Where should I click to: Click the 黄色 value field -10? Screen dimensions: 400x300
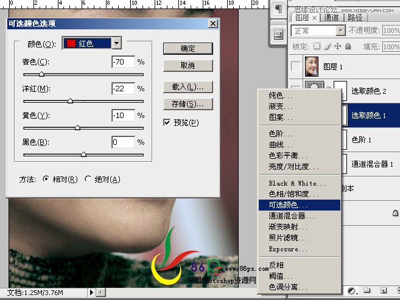coord(123,115)
